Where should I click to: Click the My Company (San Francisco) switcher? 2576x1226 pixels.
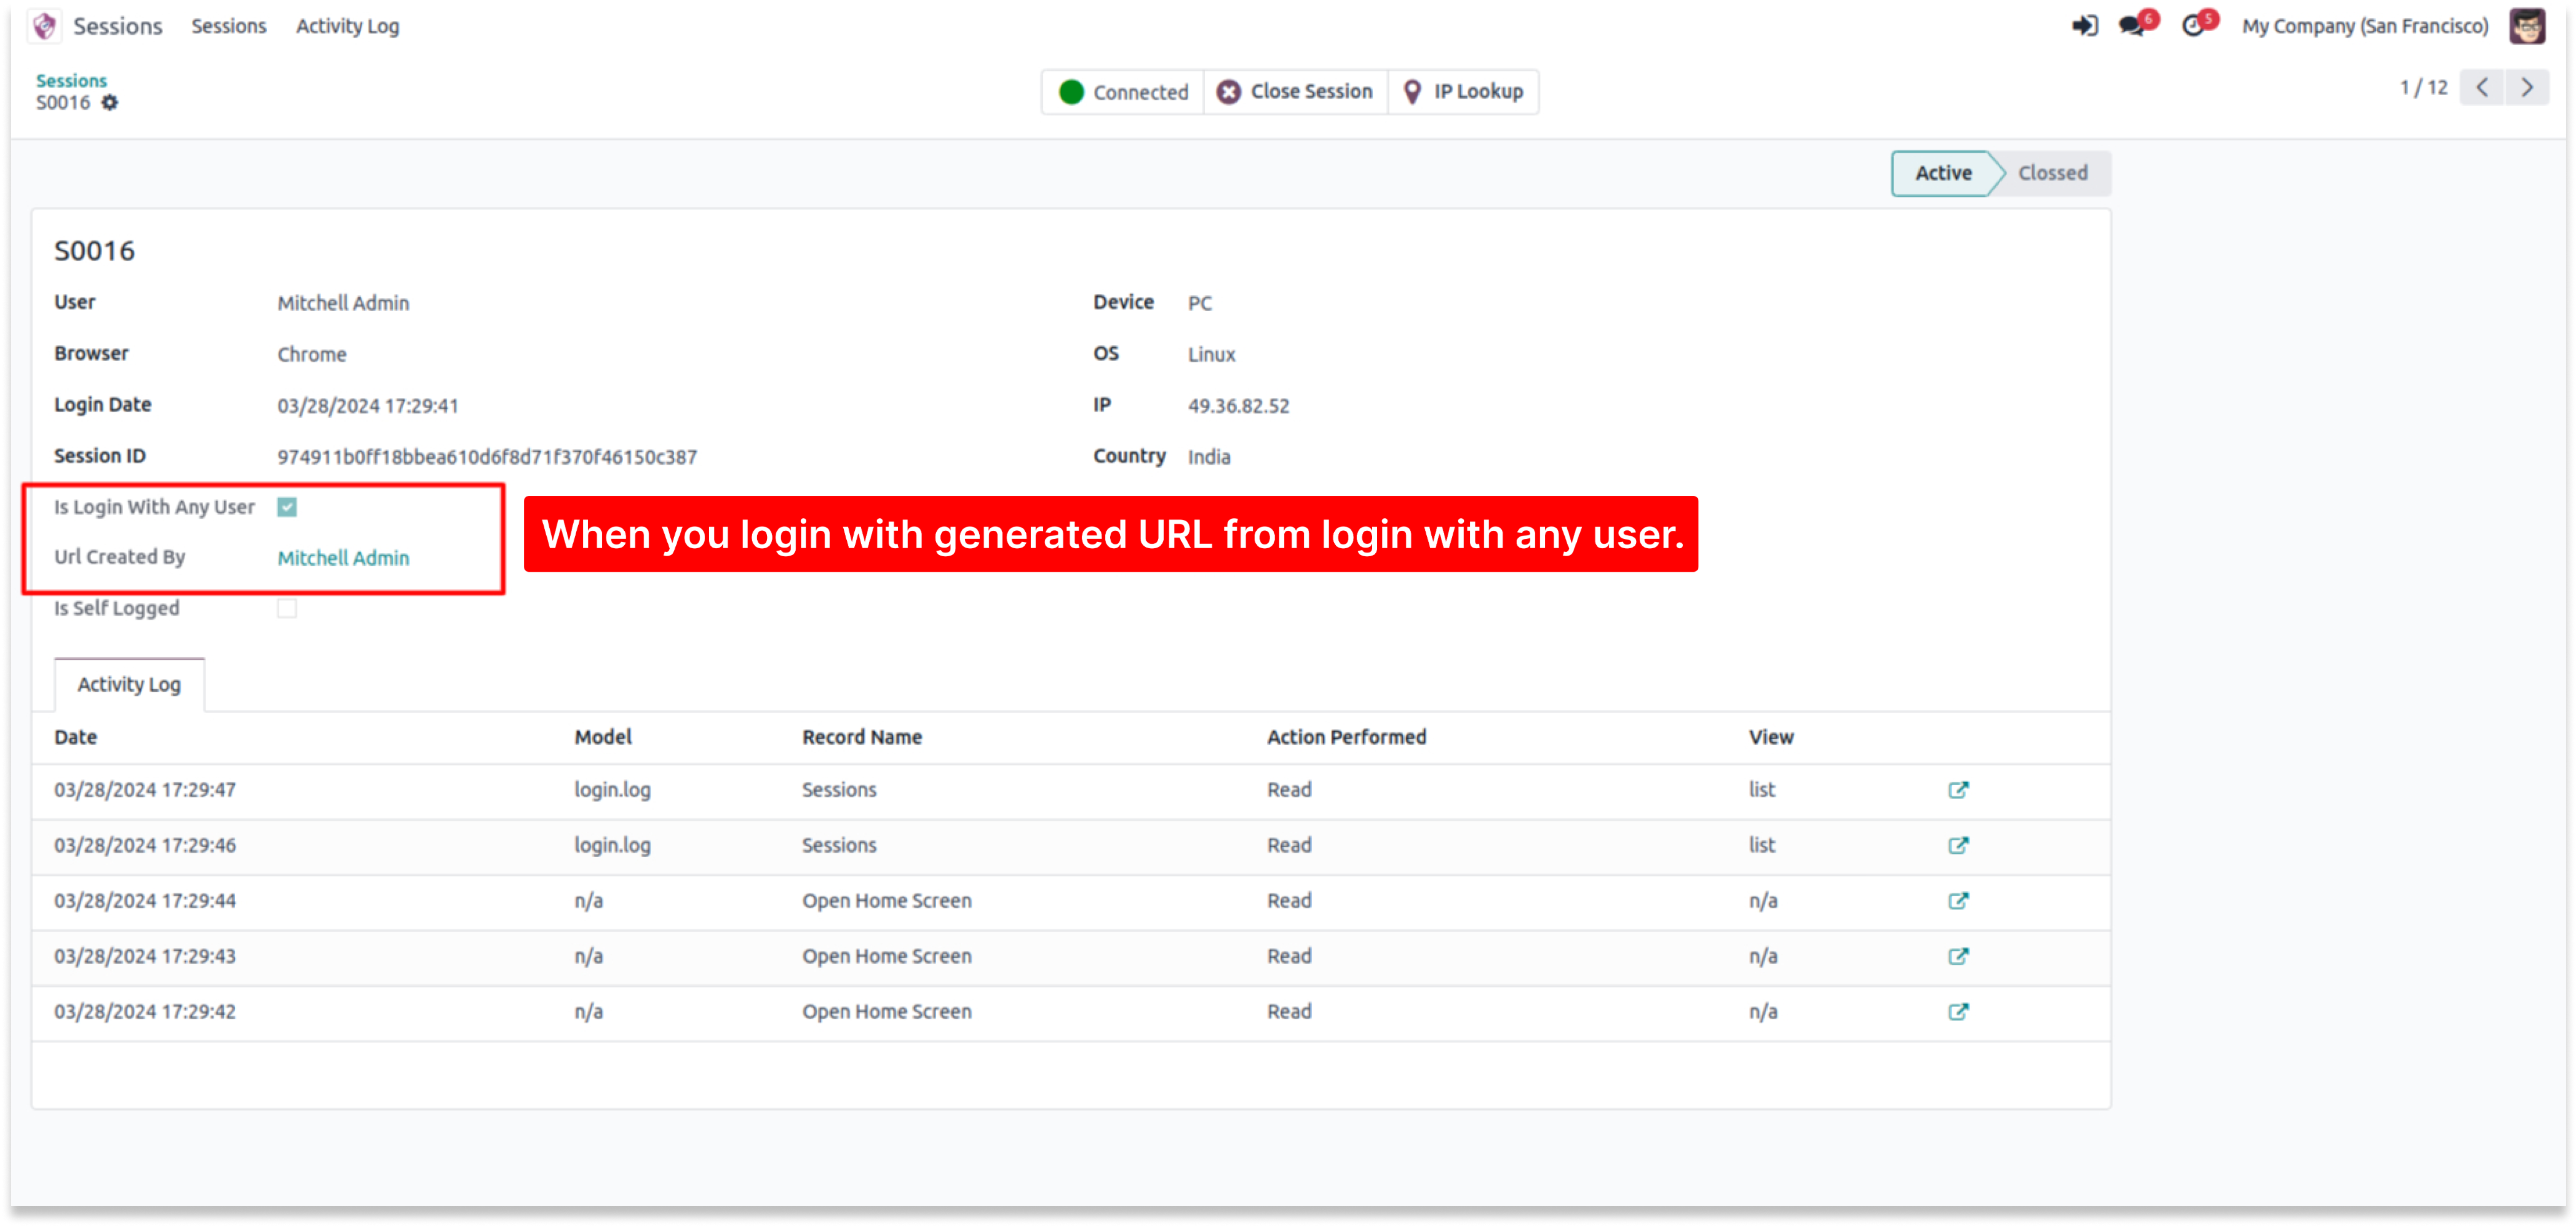(x=2364, y=26)
